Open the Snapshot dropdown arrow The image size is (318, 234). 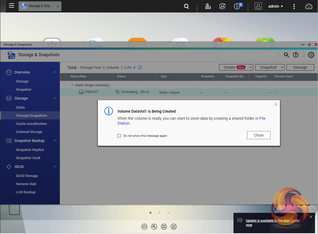[x=282, y=68]
